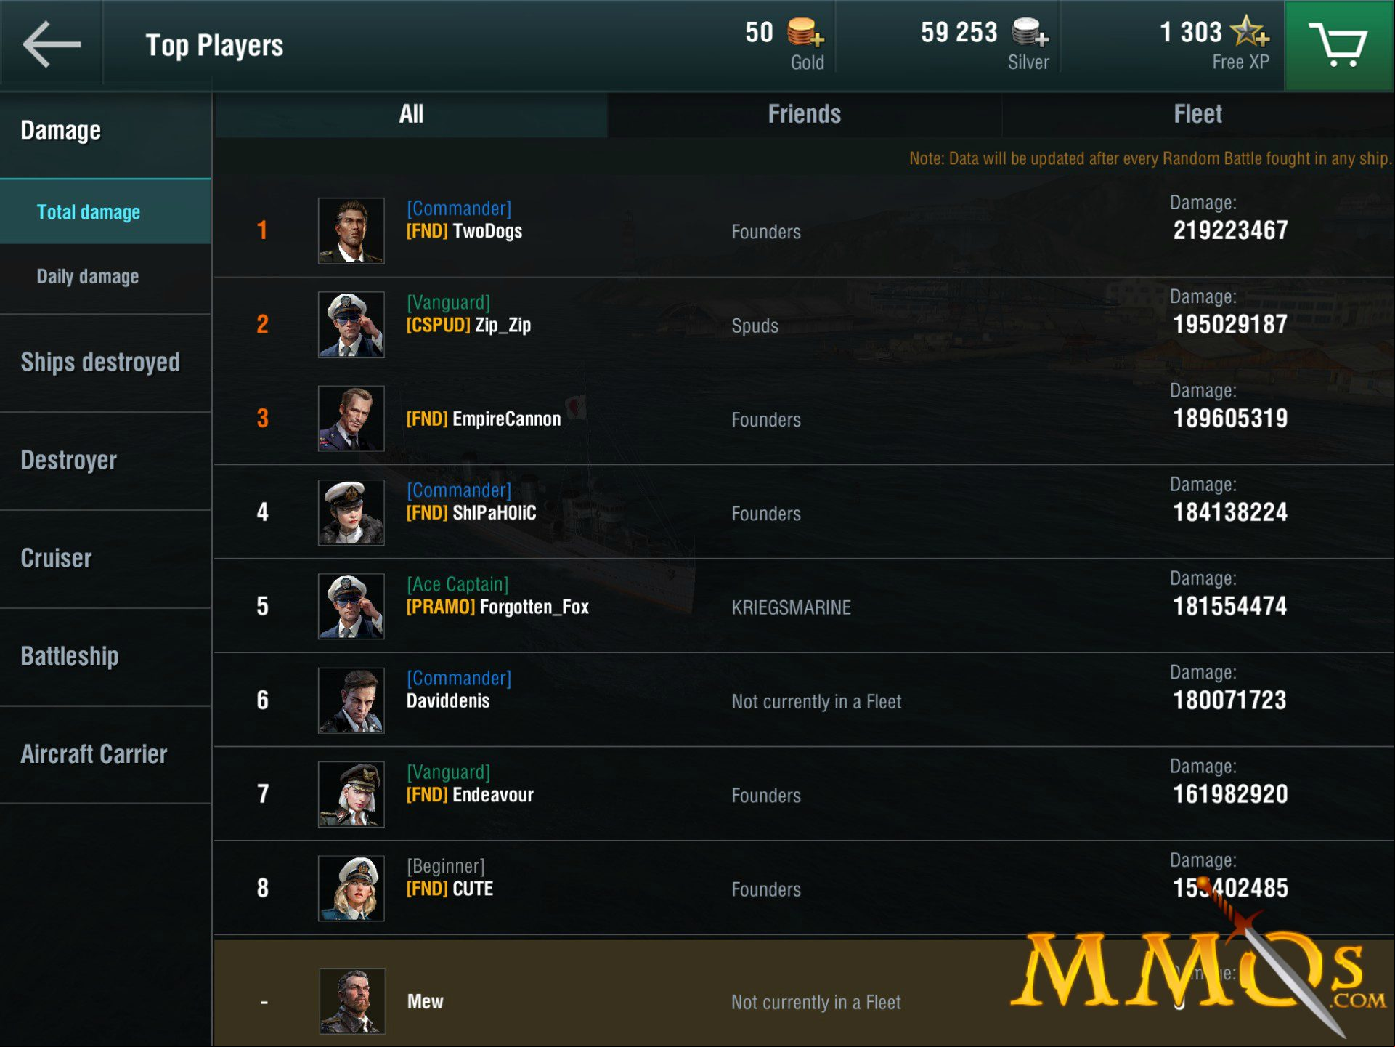The image size is (1395, 1047).
Task: Open Zip_Zip player avatar
Action: 351,325
